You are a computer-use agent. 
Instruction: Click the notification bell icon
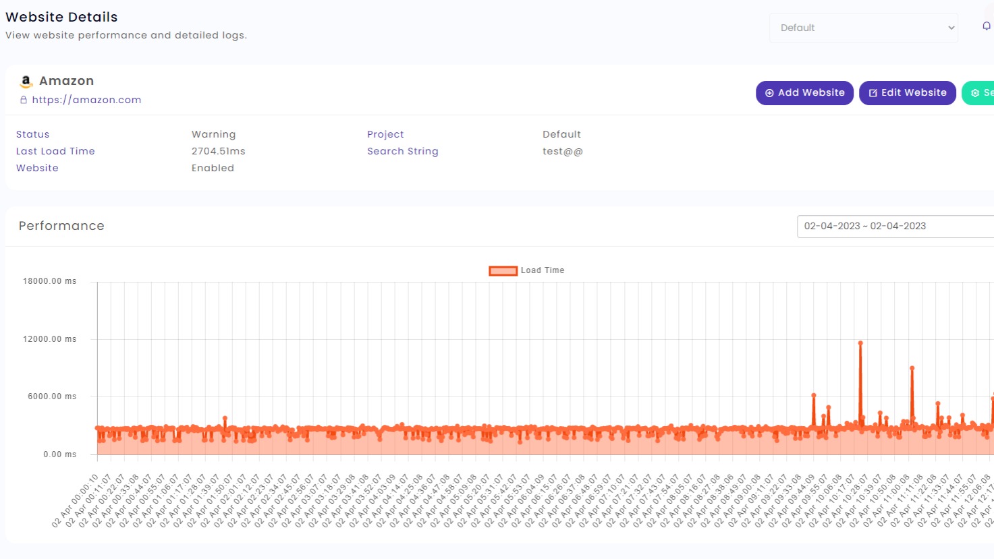click(986, 26)
